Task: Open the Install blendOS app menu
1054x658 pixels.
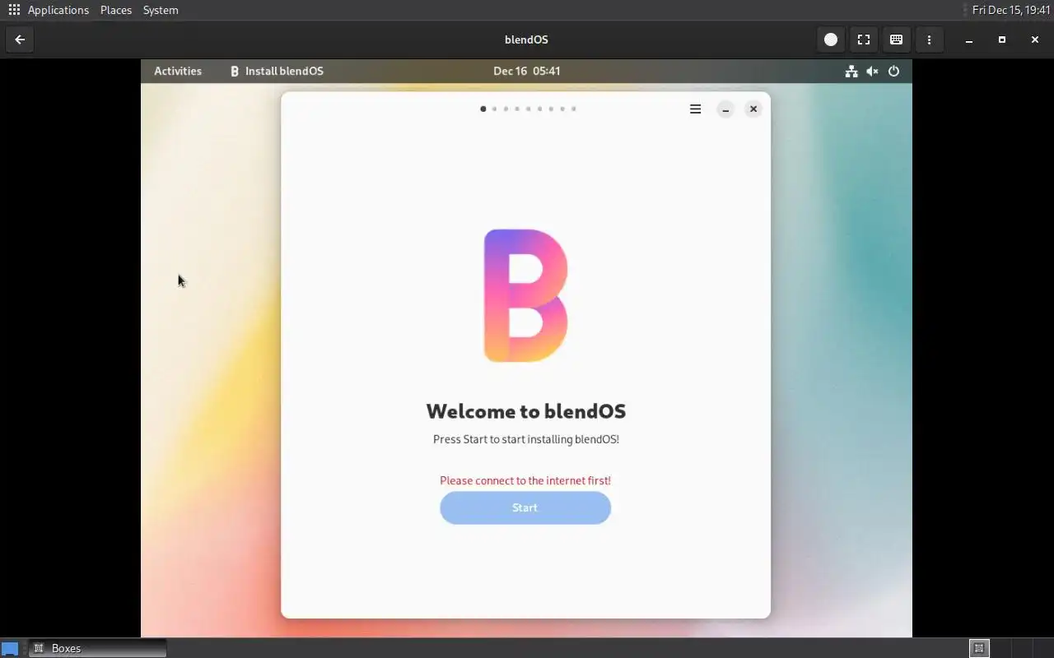Action: pyautogui.click(x=277, y=71)
